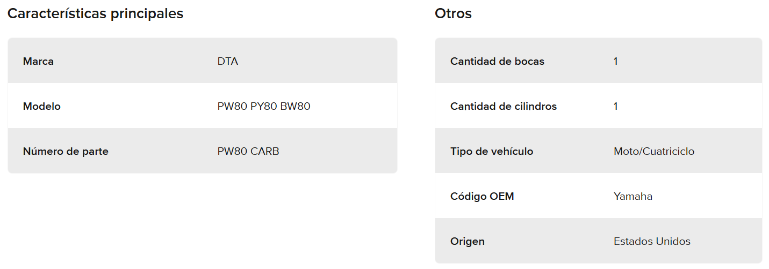This screenshot has height=269, width=769.
Task: Click the value next to 'Cantidad de bocas'
Action: pyautogui.click(x=616, y=61)
